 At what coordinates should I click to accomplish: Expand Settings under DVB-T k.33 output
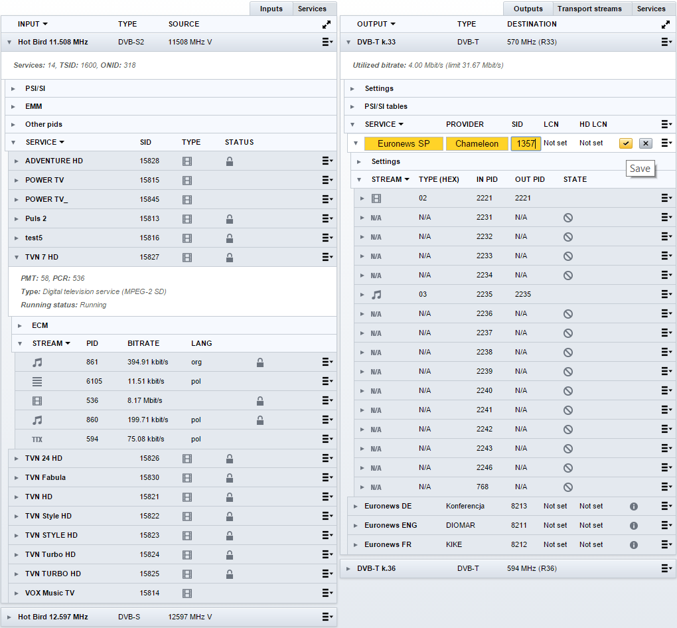tap(352, 88)
